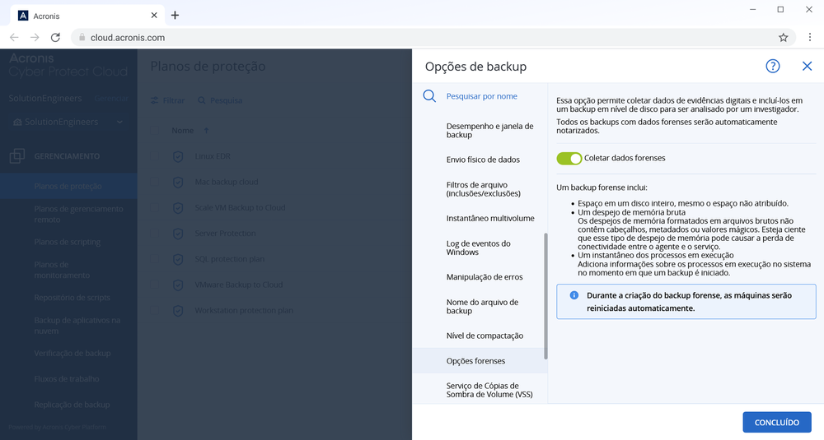Go back in browser history
This screenshot has width=824, height=440.
pos(14,37)
